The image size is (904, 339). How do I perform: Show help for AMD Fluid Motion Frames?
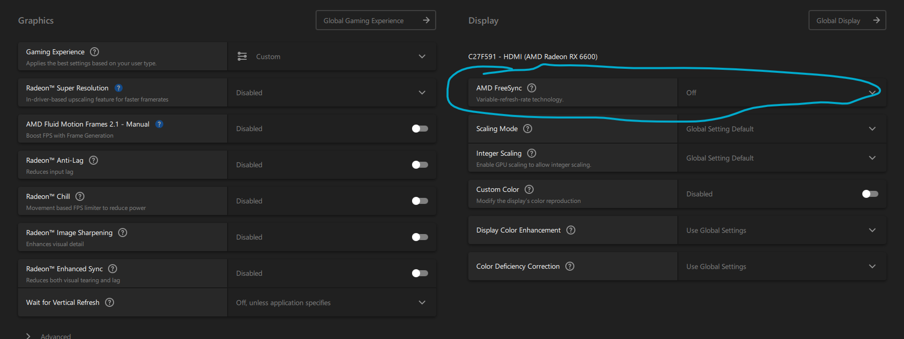tap(159, 124)
